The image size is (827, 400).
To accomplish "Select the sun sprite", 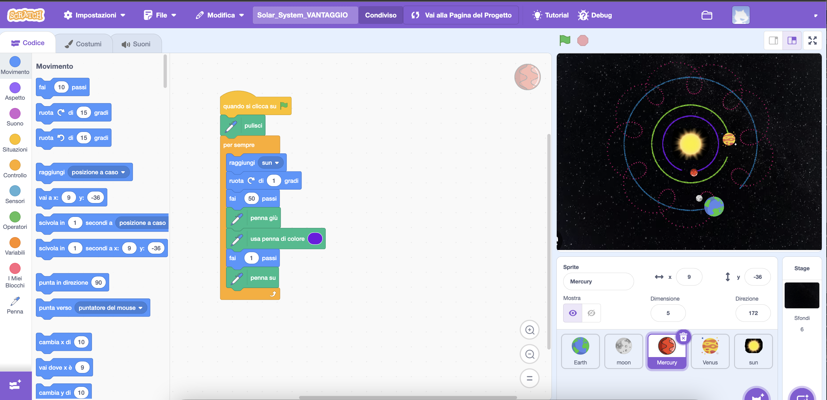I will click(753, 351).
